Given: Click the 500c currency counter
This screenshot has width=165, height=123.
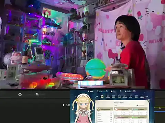Looking at the screenshot, I should click(x=90, y=91).
